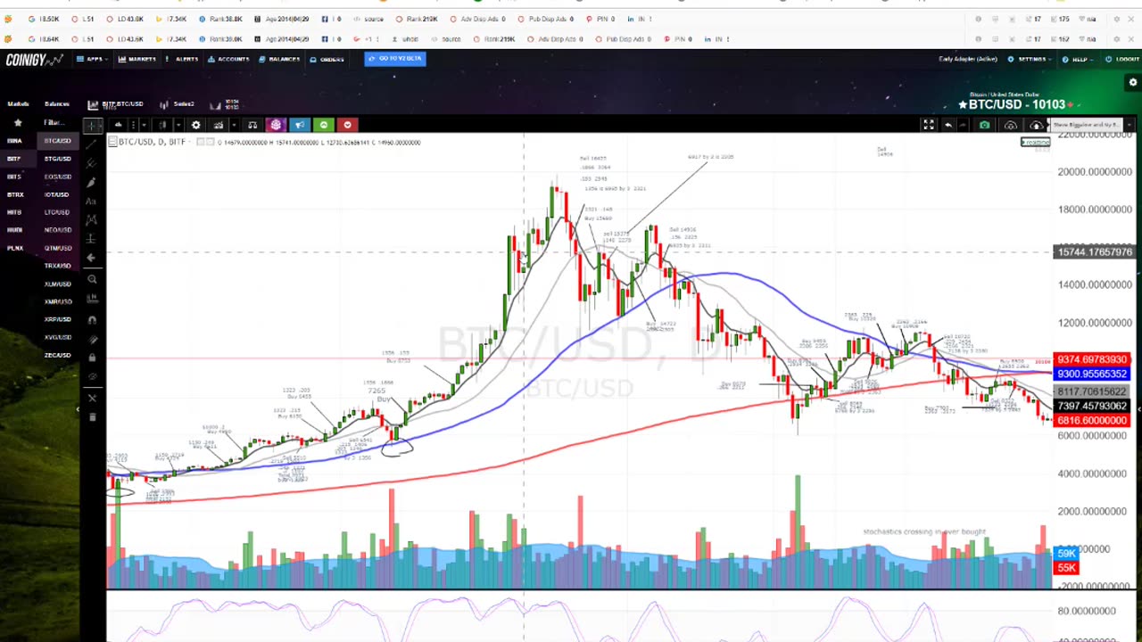Open the candle chart style selector
The width and height of the screenshot is (1142, 642).
click(x=161, y=125)
